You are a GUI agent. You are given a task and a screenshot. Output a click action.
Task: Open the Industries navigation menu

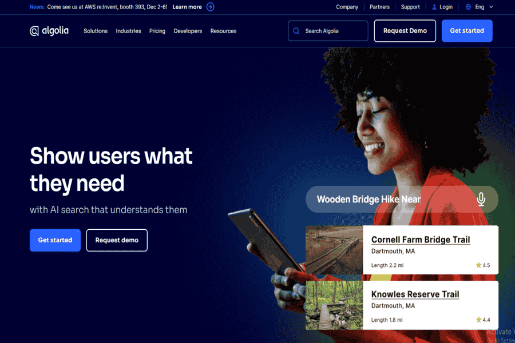(128, 31)
